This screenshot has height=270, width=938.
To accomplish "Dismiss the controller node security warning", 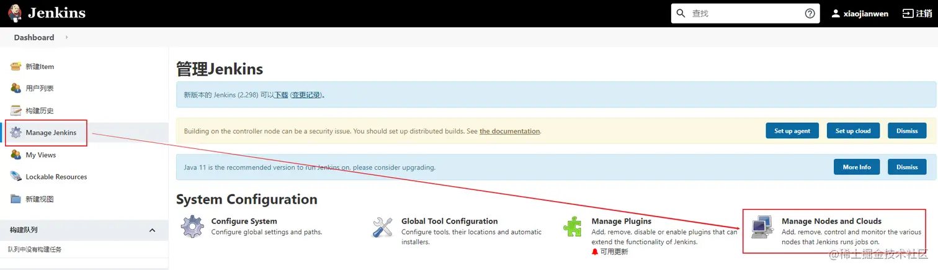I will pyautogui.click(x=907, y=131).
